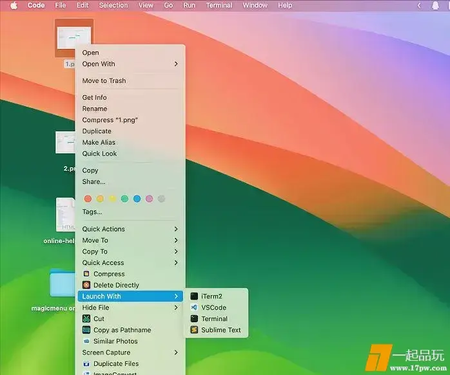Screen dimensions: 450x375
Task: Open the Go menu
Action: (x=168, y=5)
